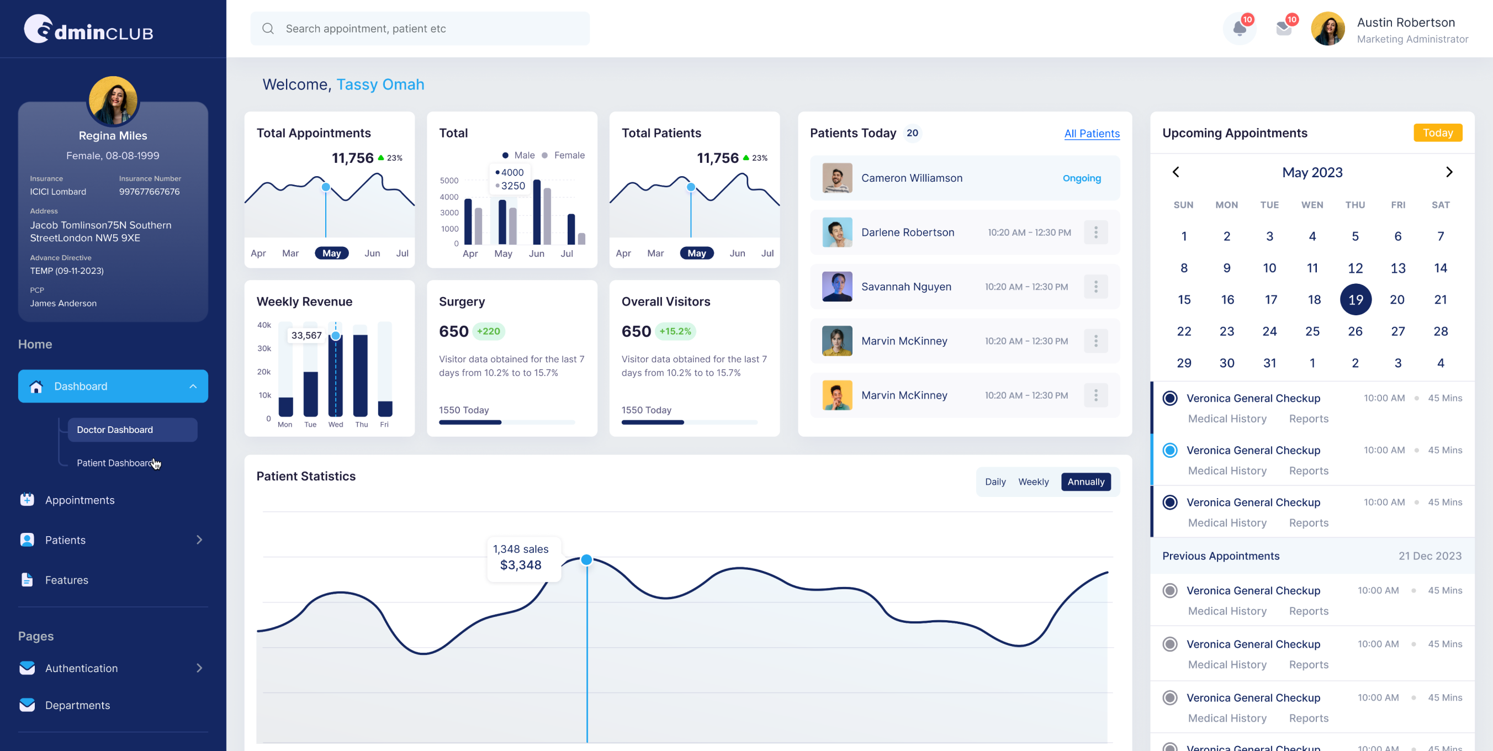Image resolution: width=1493 pixels, height=751 pixels.
Task: Expand the Patients menu chevron
Action: [199, 540]
